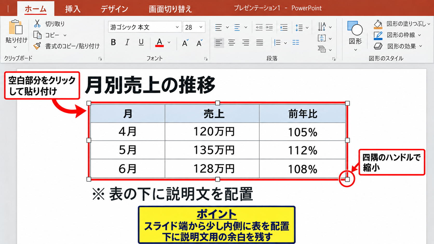This screenshot has width=434, height=244.
Task: Click the decrease indent icon
Action: point(259,27)
